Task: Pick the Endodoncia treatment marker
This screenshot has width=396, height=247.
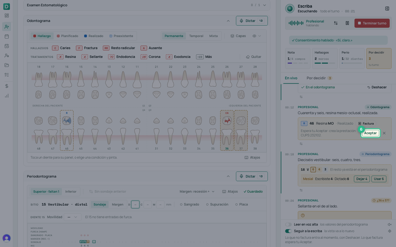Action: (x=122, y=57)
